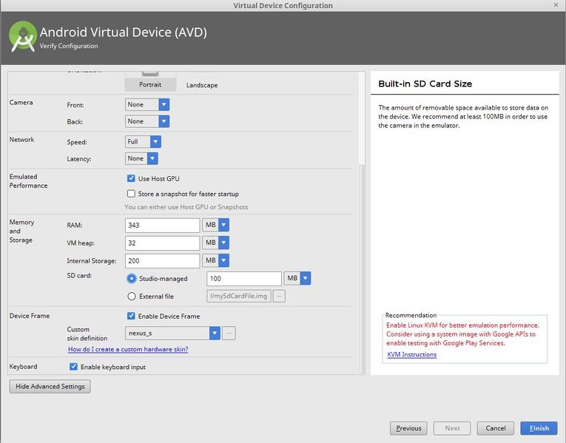Click the settings panel vertical scrollbar

[362, 268]
